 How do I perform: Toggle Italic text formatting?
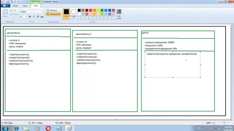click(34, 17)
